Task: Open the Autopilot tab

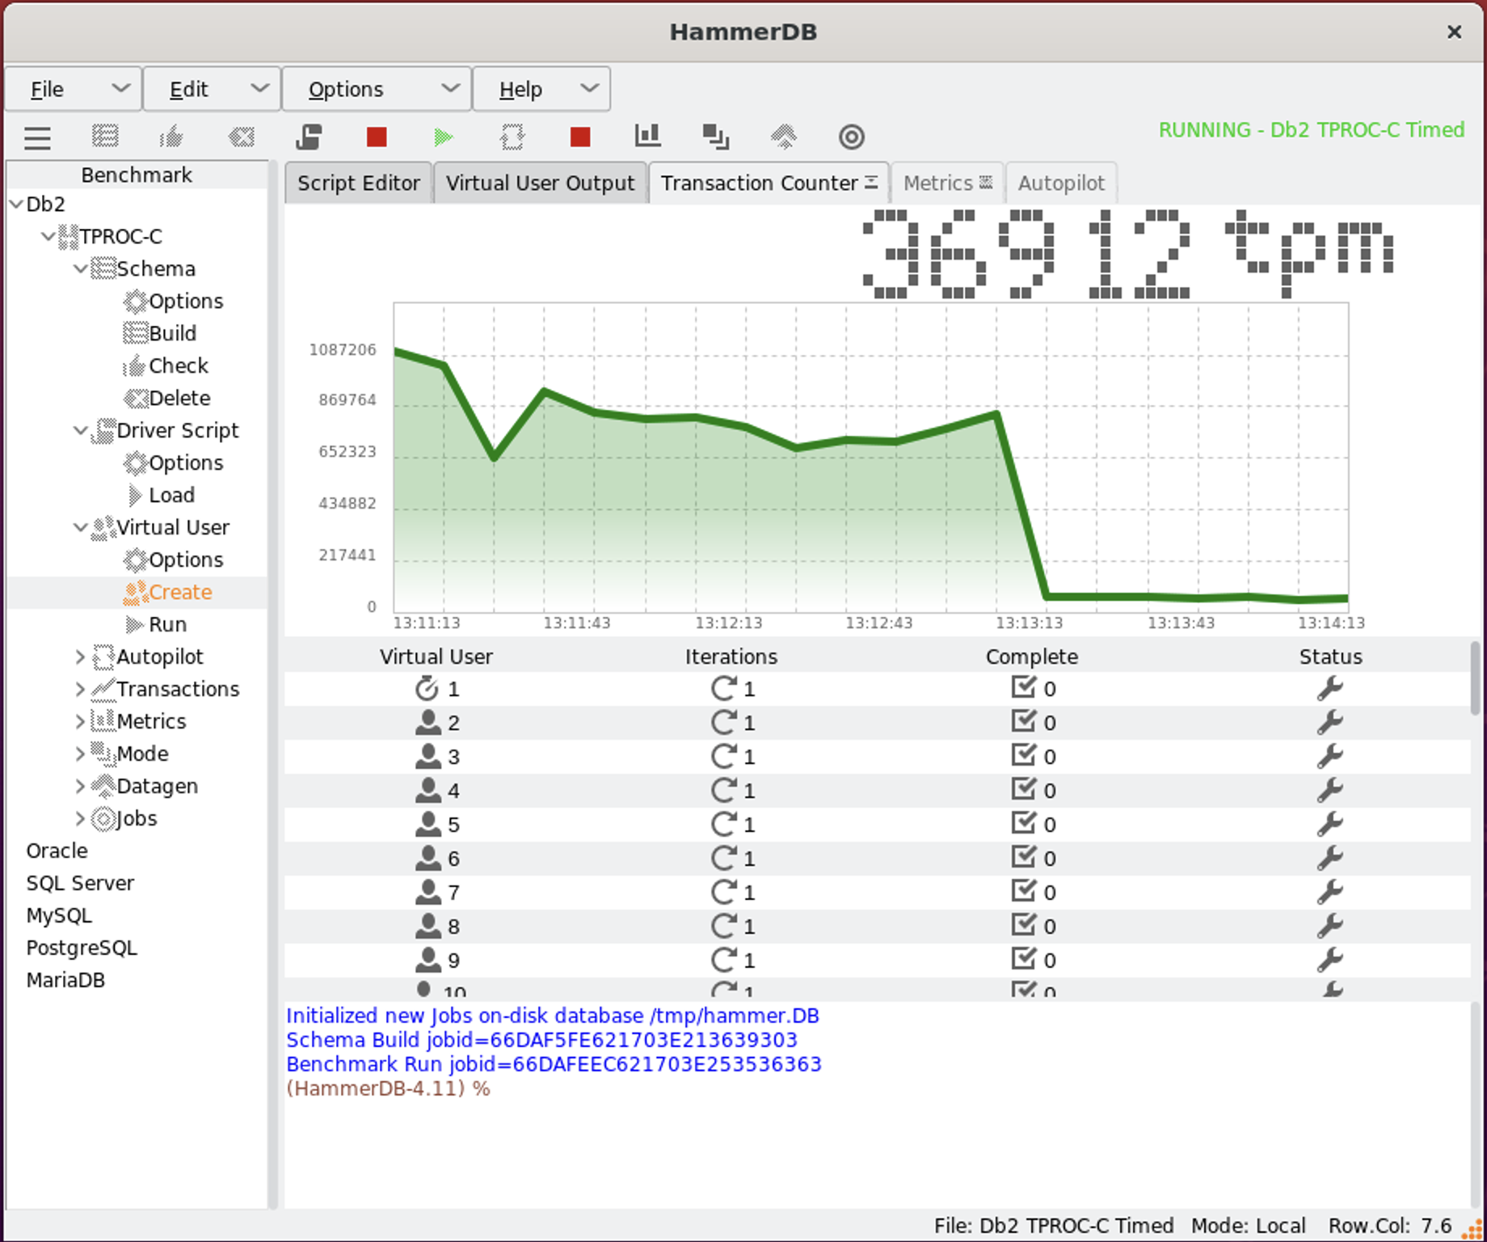Action: click(x=1061, y=184)
